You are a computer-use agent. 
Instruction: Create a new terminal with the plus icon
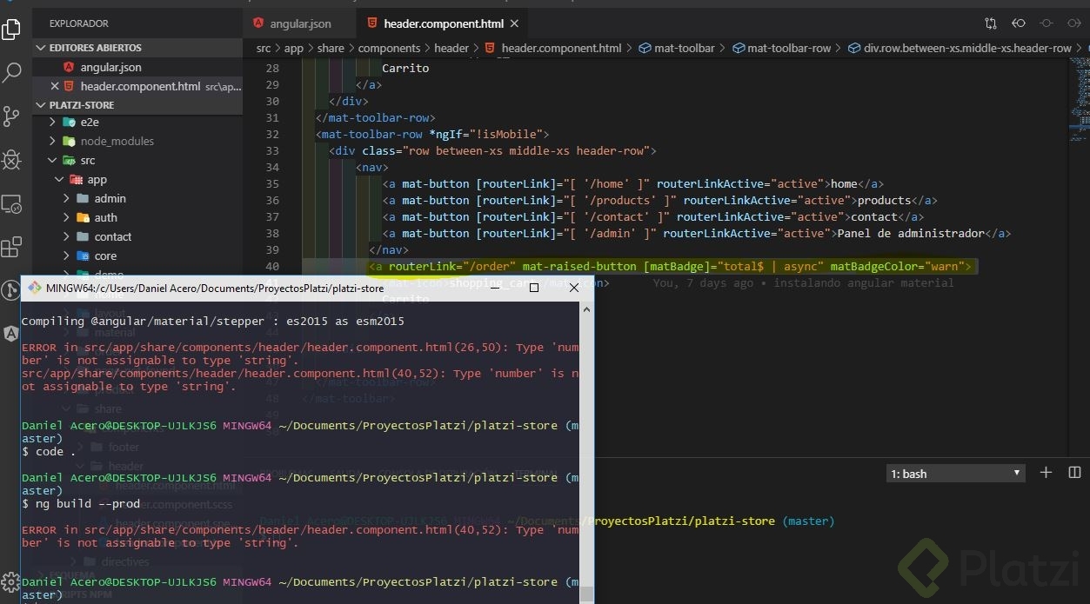coord(1047,473)
